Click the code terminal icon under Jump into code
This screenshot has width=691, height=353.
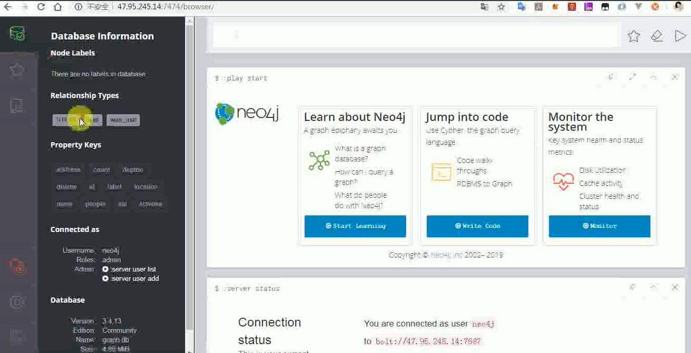441,172
